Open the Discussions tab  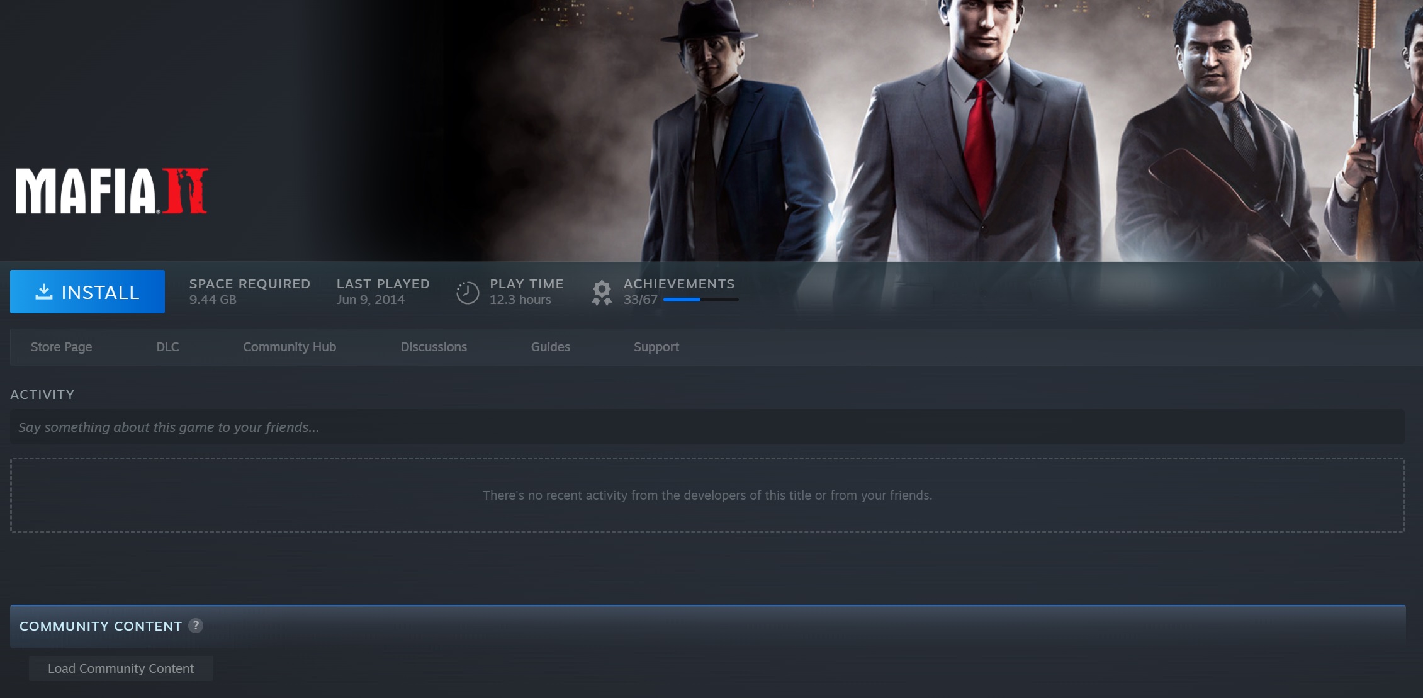(x=434, y=347)
